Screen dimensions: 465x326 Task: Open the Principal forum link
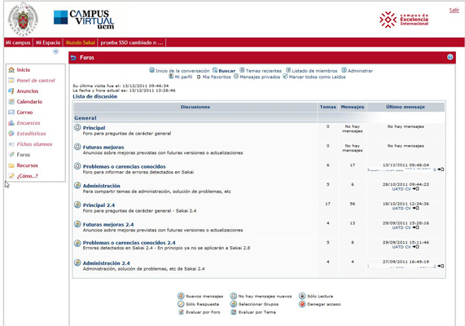(94, 128)
